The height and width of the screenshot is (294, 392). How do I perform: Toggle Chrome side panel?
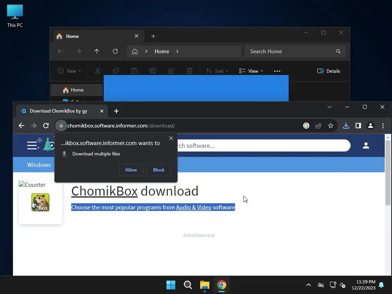click(x=358, y=126)
